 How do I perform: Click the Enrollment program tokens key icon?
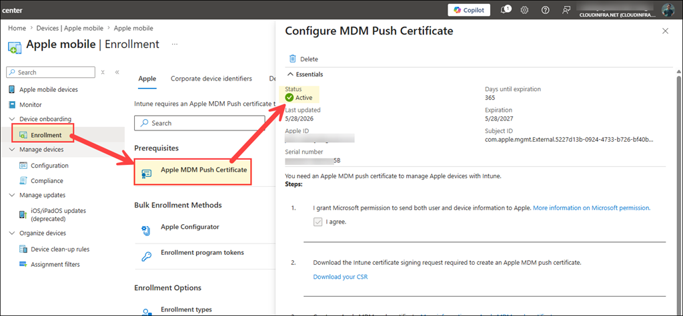click(147, 256)
